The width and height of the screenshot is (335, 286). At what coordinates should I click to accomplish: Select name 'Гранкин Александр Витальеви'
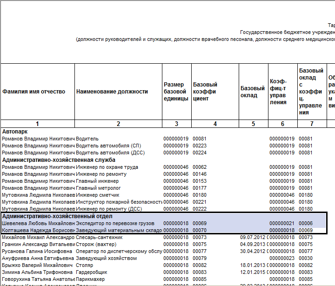tap(38, 244)
